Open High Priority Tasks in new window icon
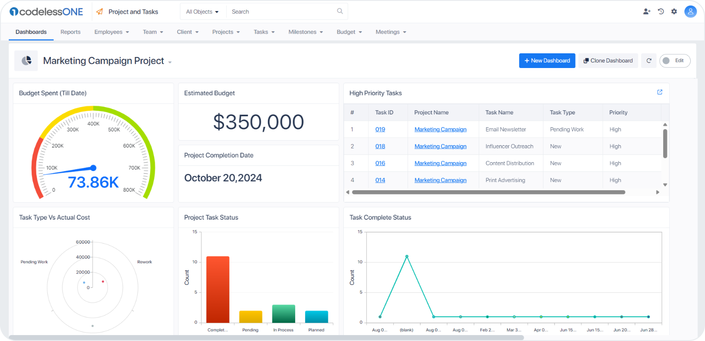 click(x=660, y=92)
